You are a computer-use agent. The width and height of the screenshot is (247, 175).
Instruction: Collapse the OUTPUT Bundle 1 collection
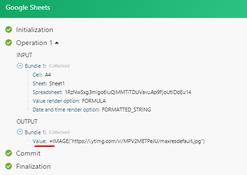(20, 132)
